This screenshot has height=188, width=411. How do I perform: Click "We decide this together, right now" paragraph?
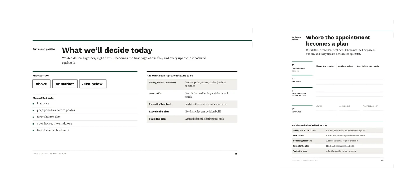(134, 60)
